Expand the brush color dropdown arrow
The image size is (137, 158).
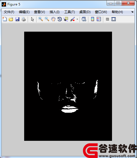77,19
